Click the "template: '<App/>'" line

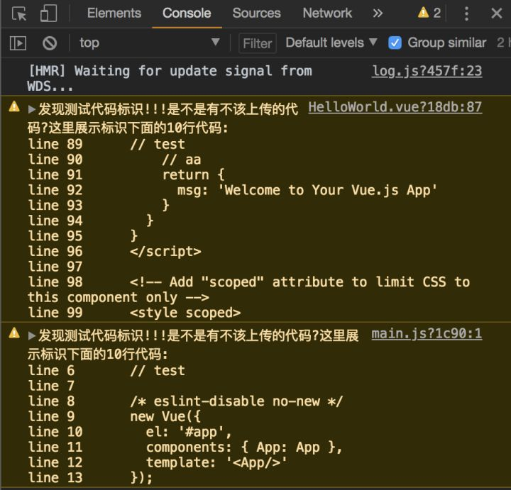click(x=216, y=462)
